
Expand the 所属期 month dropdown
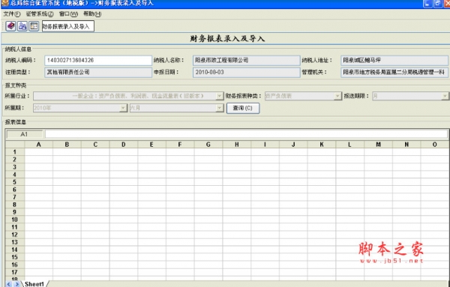coord(220,108)
